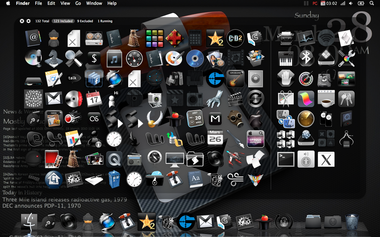Open the QuickTime Q icon in grid
This screenshot has width=380, height=237.
pos(114,159)
